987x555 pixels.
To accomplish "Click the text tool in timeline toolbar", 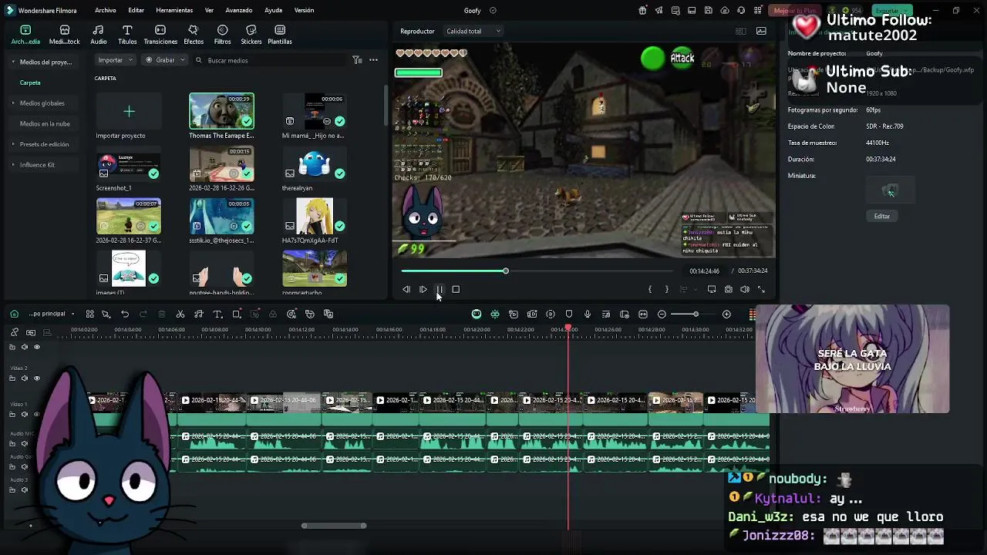I will 217,314.
